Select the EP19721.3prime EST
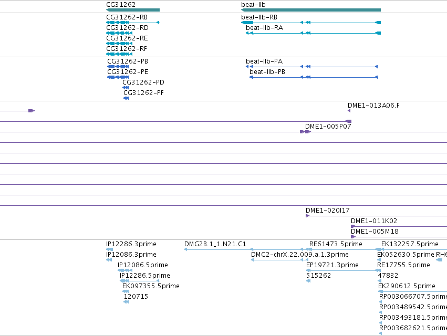The image size is (447, 336). pos(332,265)
